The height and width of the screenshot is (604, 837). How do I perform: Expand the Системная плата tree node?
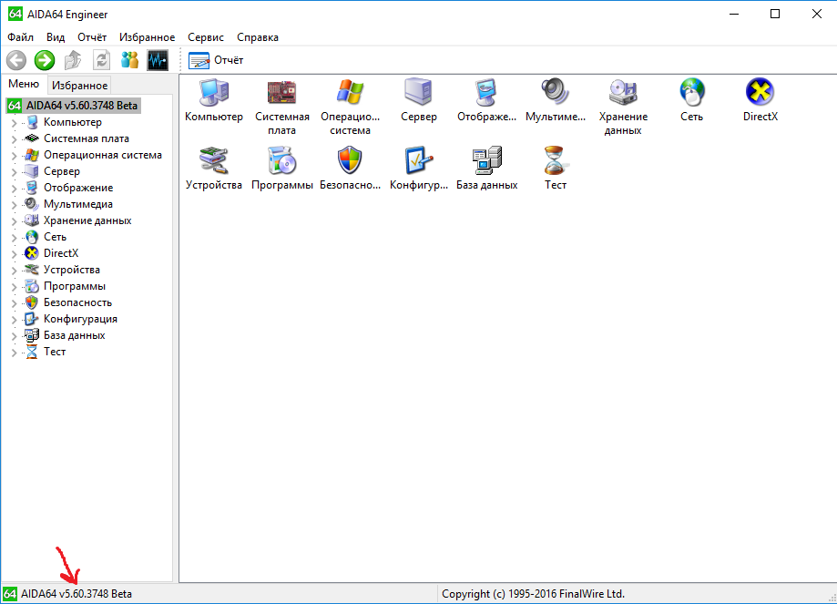click(14, 138)
